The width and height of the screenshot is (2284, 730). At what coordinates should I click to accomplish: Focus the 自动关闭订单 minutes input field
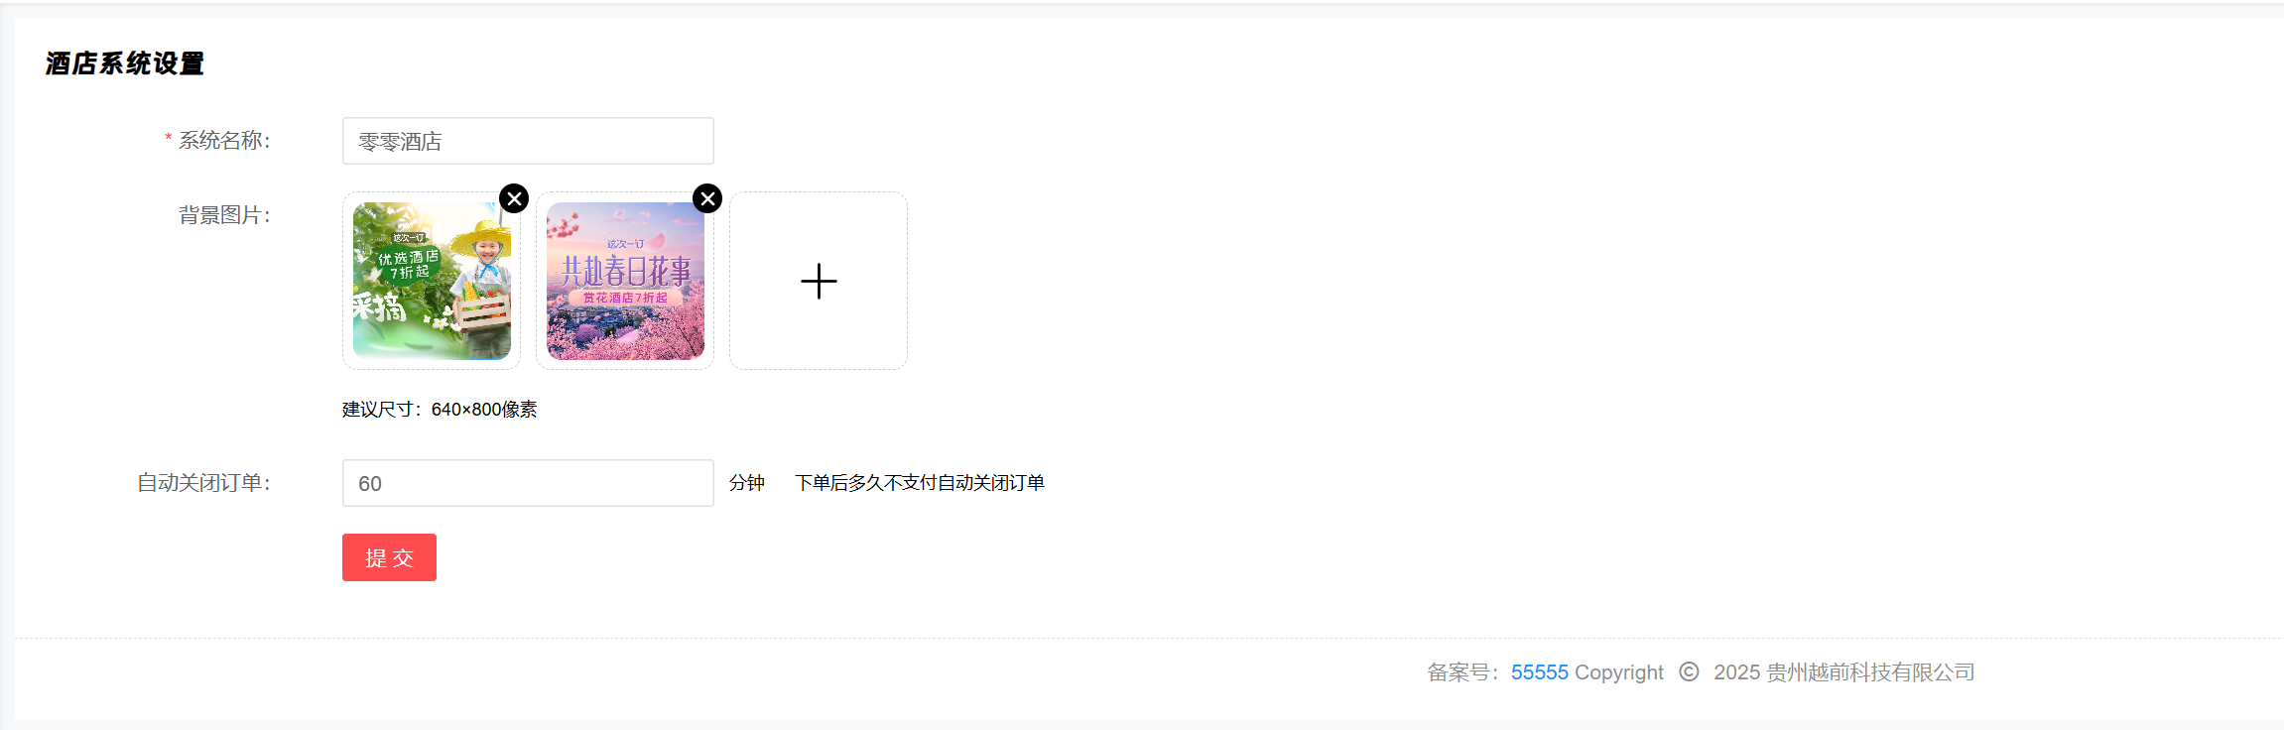tap(528, 483)
